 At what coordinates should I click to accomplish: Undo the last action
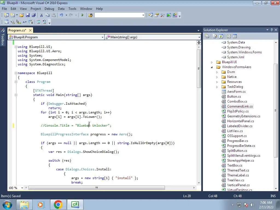62,15
